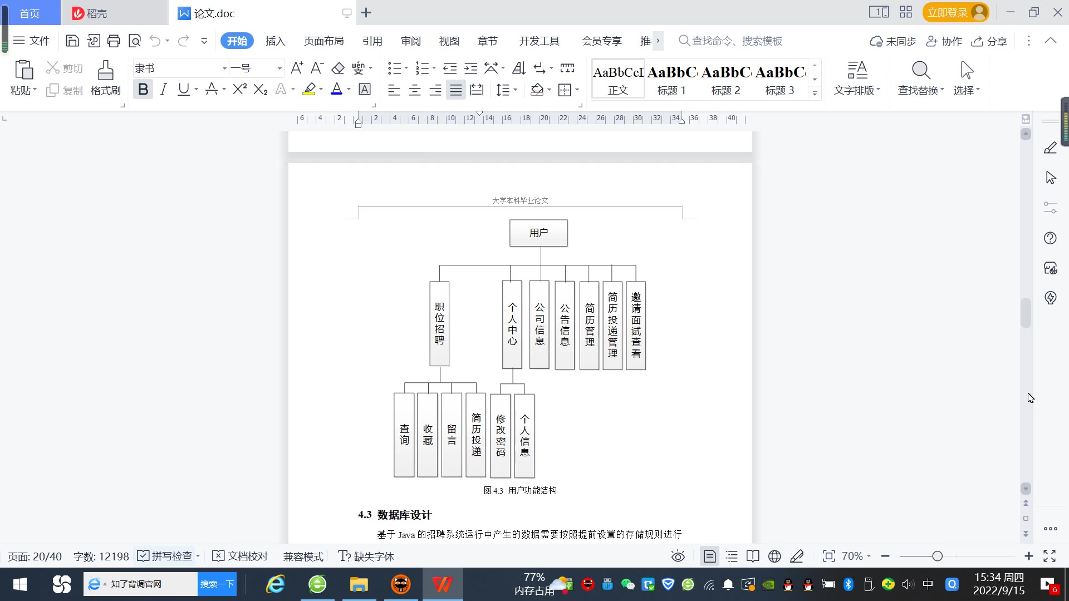Click Document Proofreading in status bar

point(241,556)
